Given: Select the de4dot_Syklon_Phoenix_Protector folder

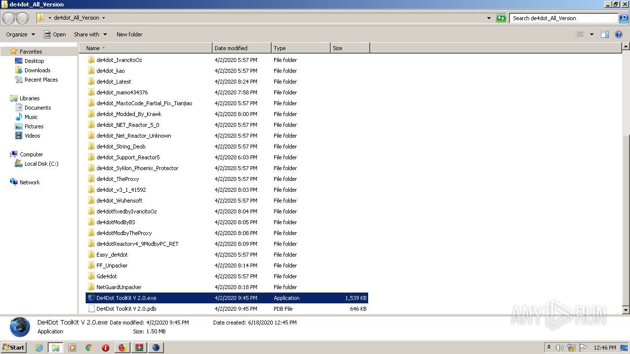Looking at the screenshot, I should [x=137, y=168].
